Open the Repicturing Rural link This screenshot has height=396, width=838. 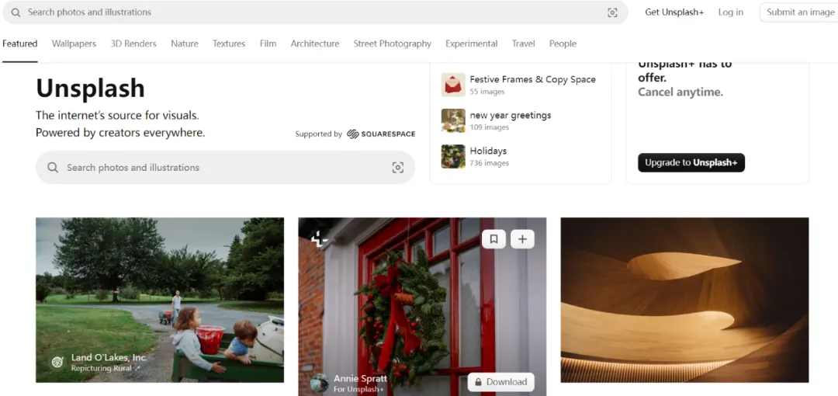106,368
